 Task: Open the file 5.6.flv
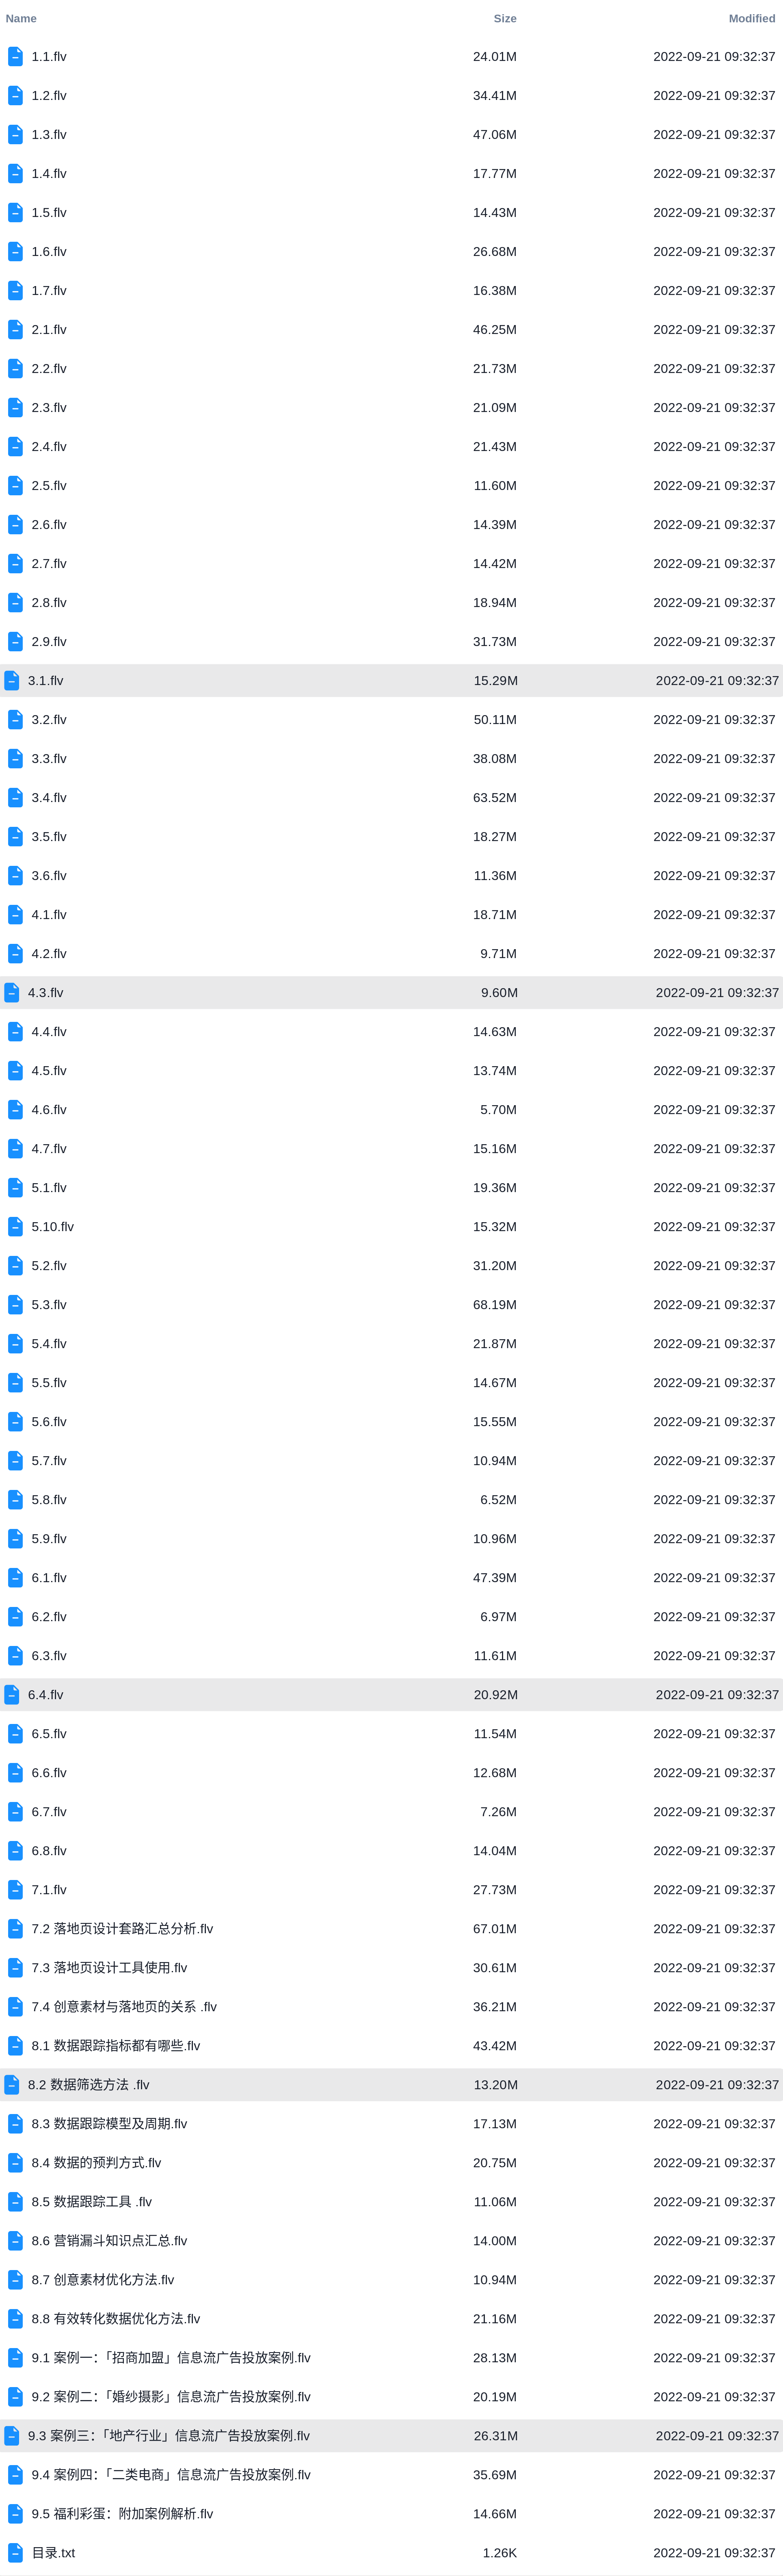[49, 1422]
